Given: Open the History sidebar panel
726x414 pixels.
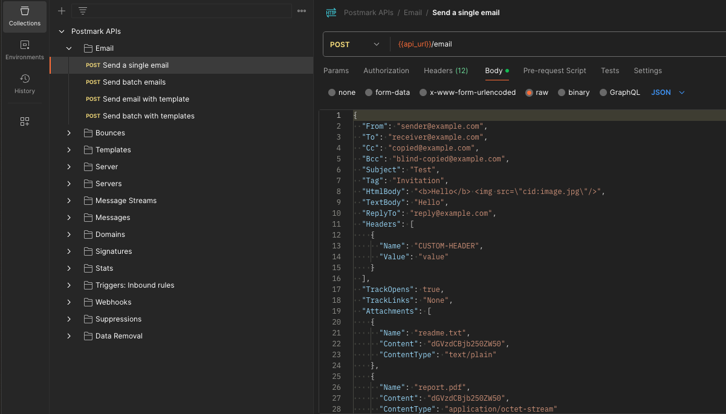Looking at the screenshot, I should point(25,84).
